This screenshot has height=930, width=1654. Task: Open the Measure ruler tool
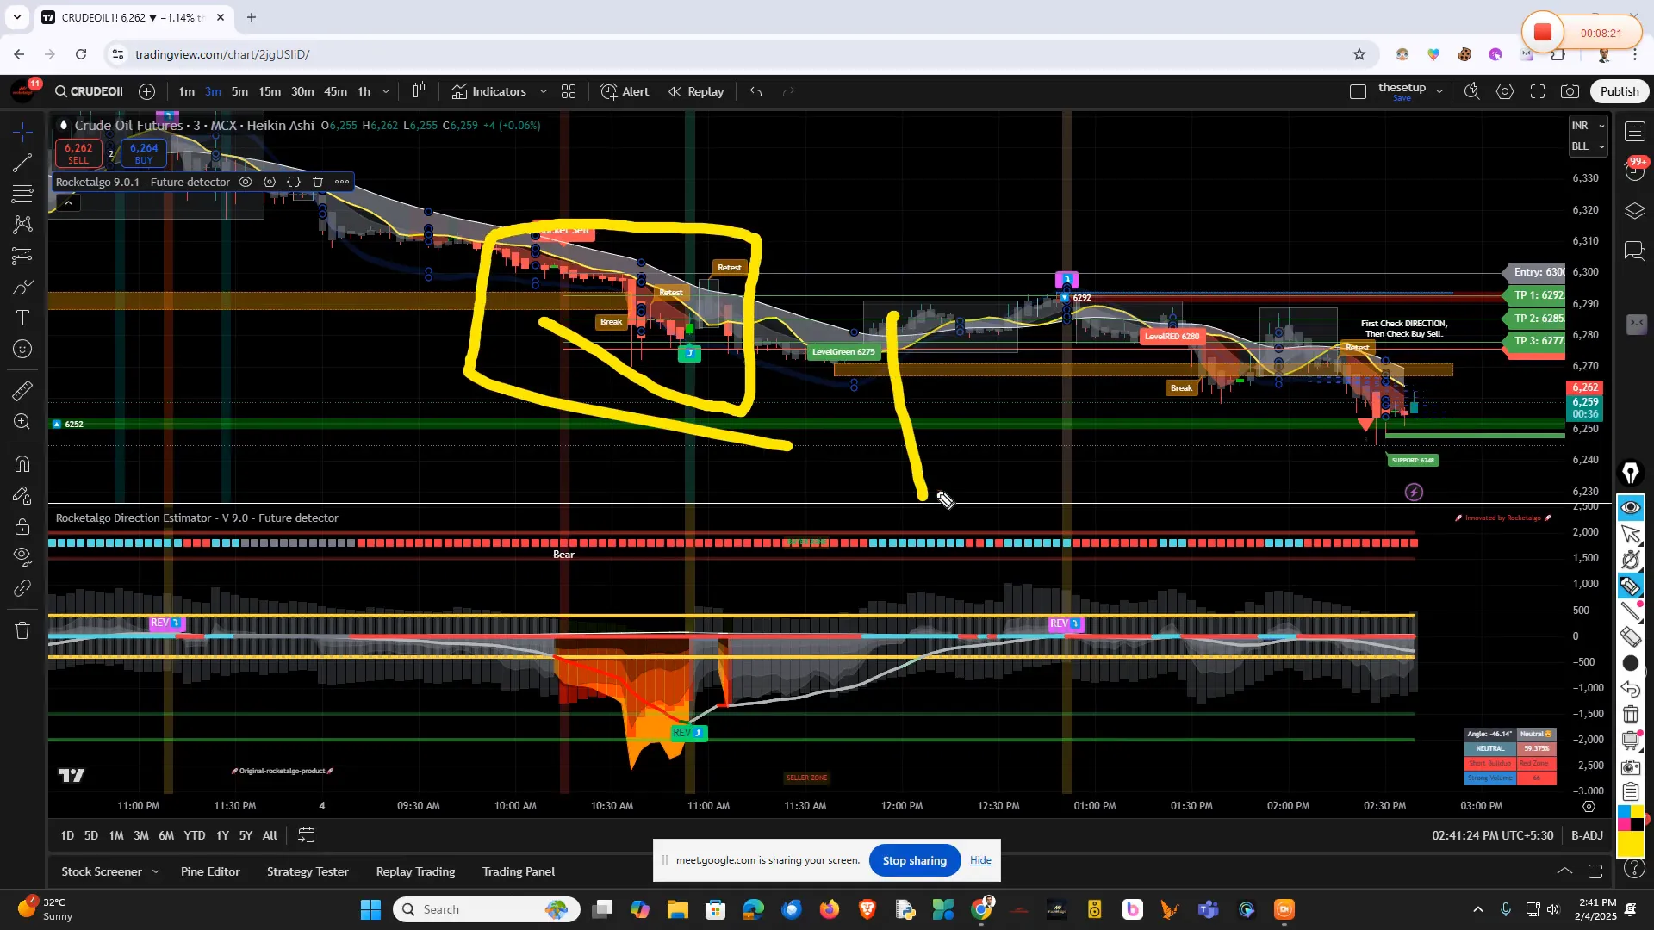click(22, 391)
